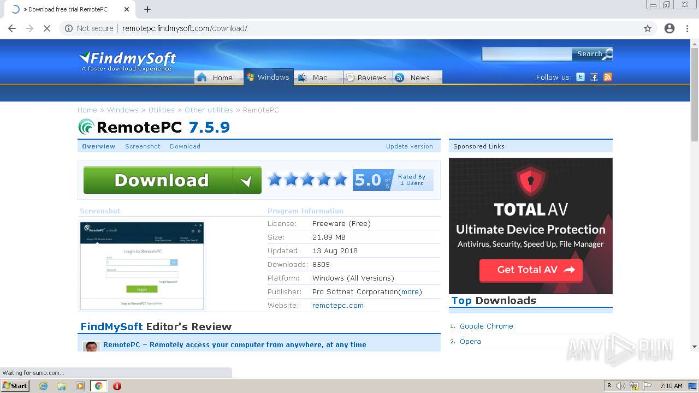Click editor's review title link
This screenshot has width=699, height=393.
[x=235, y=344]
